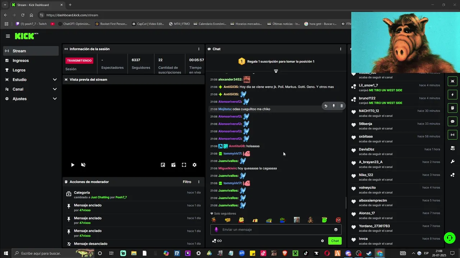This screenshot has width=460, height=258.
Task: Click username Miguelklein in chat
Action: (227, 168)
